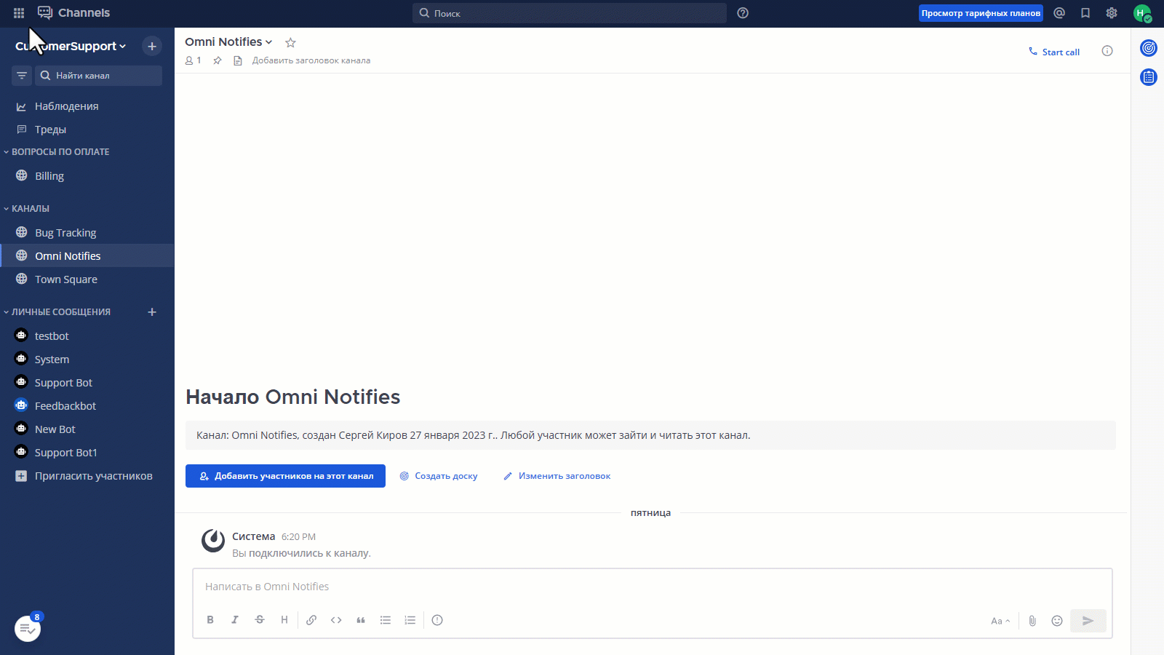The height and width of the screenshot is (655, 1164).
Task: Open direct message with Feedbackbot
Action: click(x=87, y=406)
